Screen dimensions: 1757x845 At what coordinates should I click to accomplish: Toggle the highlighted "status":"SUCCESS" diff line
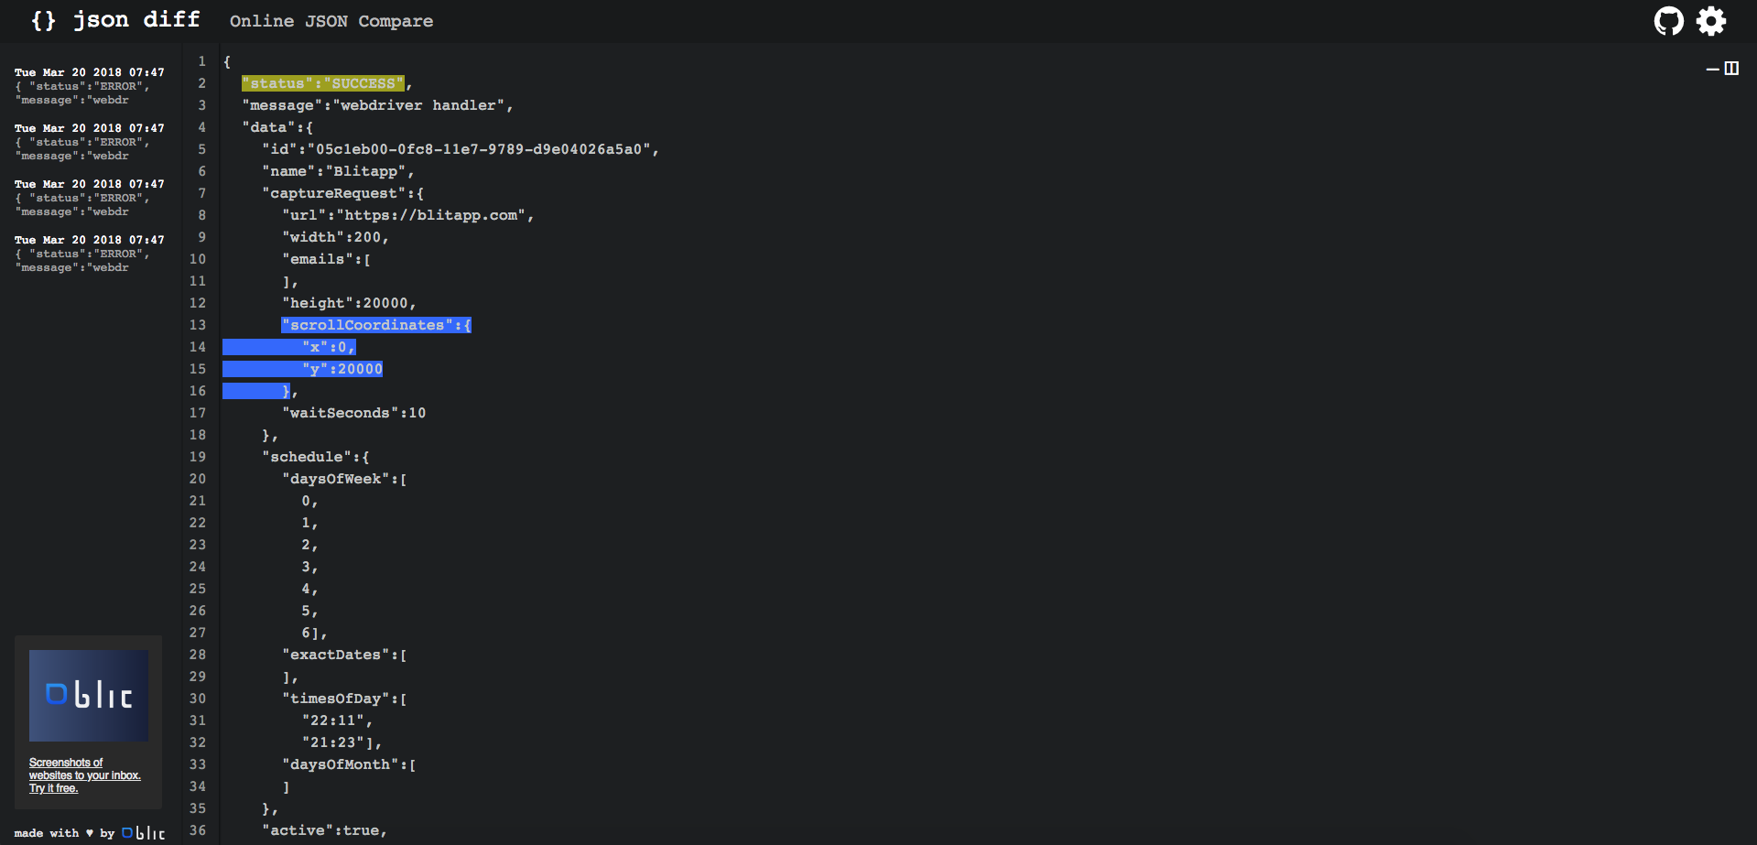pyautogui.click(x=322, y=83)
